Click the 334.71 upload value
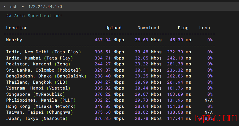The width and height of the screenshot is (239, 126). [x=102, y=58]
